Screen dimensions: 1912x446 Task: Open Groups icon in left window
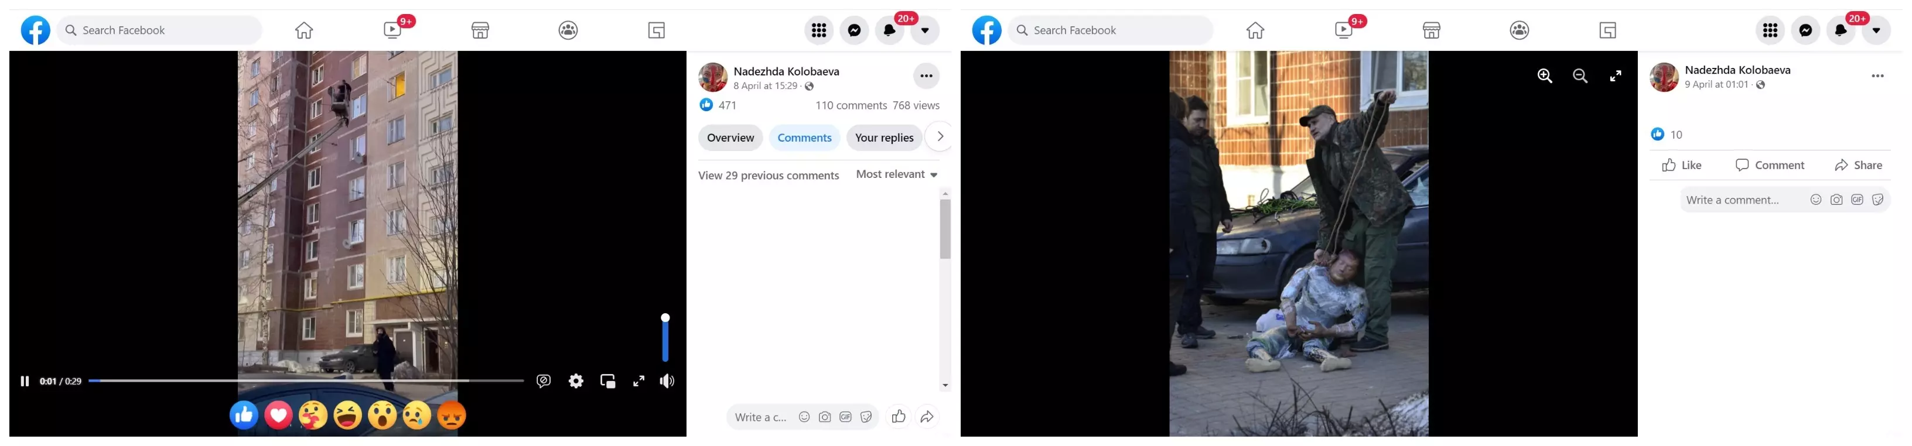[569, 30]
